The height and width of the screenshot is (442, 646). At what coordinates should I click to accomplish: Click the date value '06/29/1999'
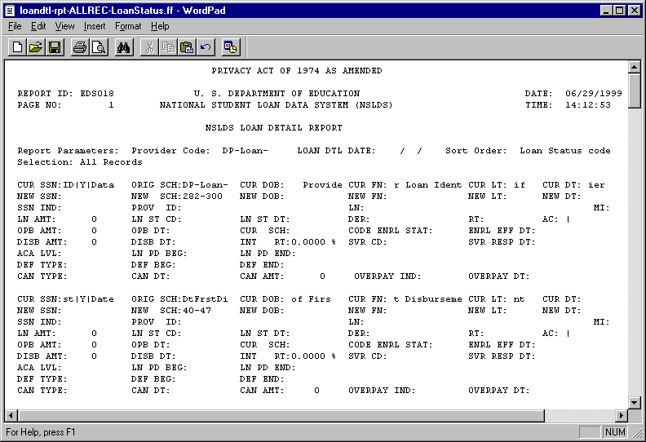pyautogui.click(x=593, y=94)
